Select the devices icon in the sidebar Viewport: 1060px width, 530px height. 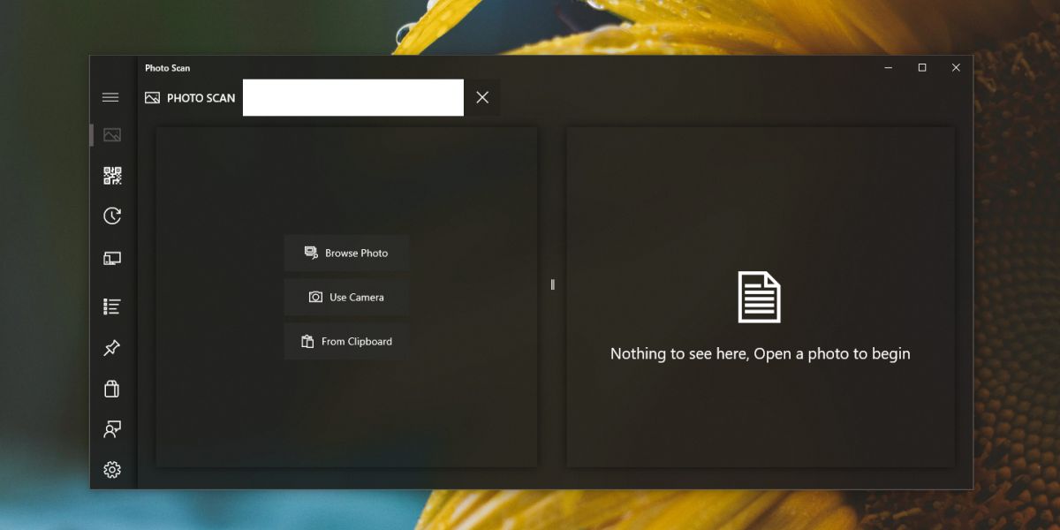click(x=111, y=257)
